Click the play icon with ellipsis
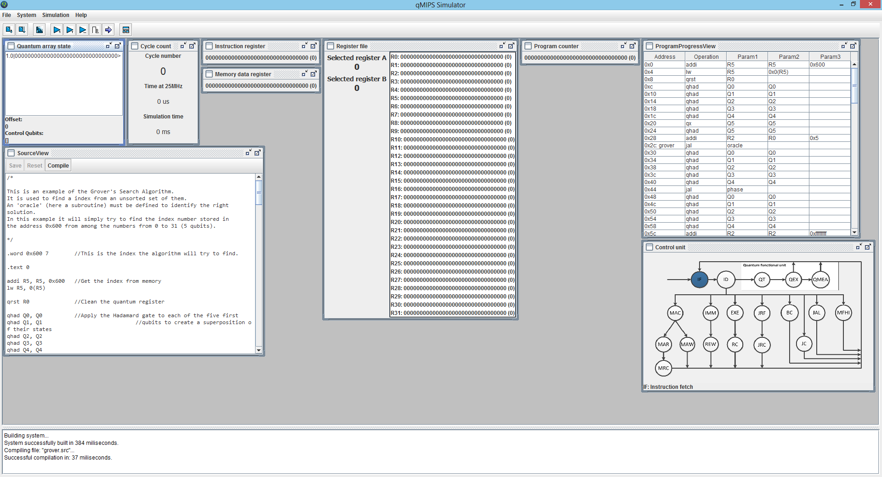Viewport: 882px width, 477px height. (x=82, y=30)
